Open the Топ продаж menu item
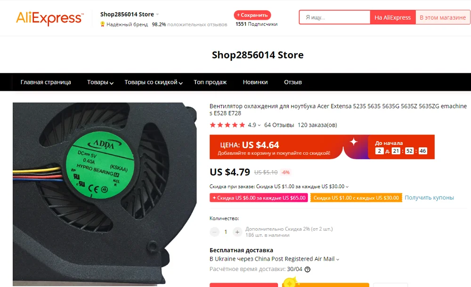 (210, 82)
